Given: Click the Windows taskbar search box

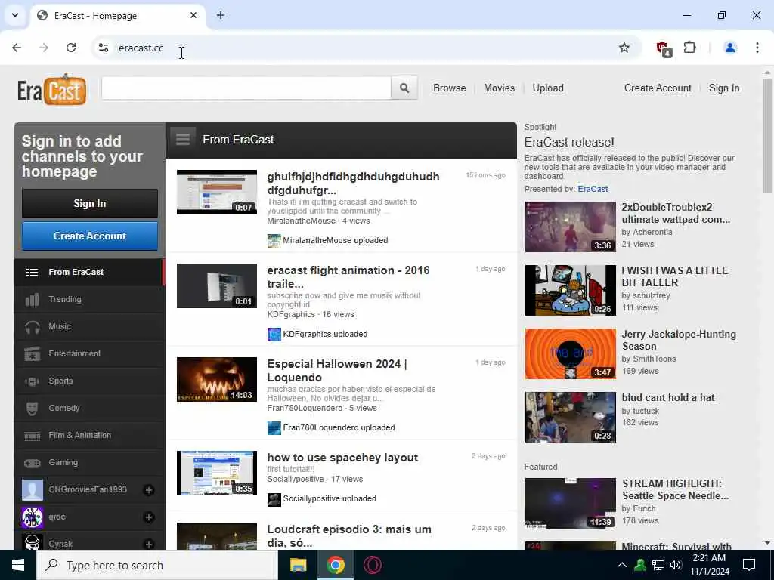Looking at the screenshot, I should (157, 565).
